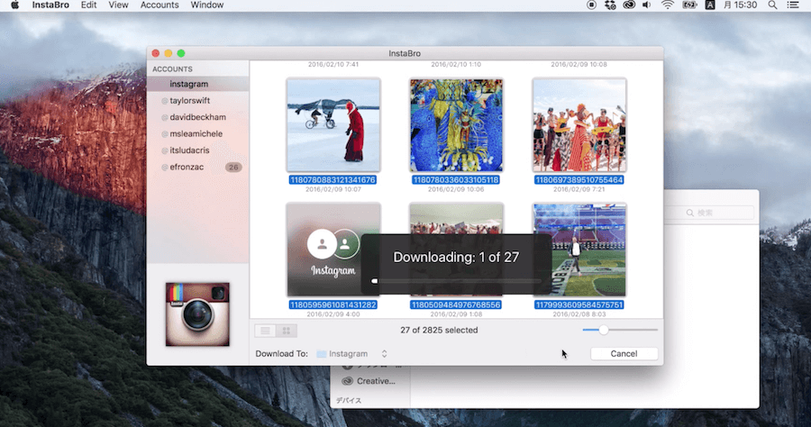
Task: Click filename 1180697389510755464
Action: (x=579, y=180)
